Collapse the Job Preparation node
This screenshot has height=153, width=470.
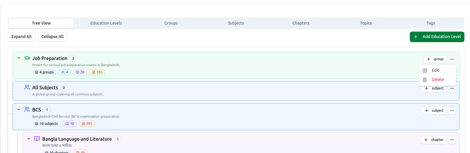(19, 58)
